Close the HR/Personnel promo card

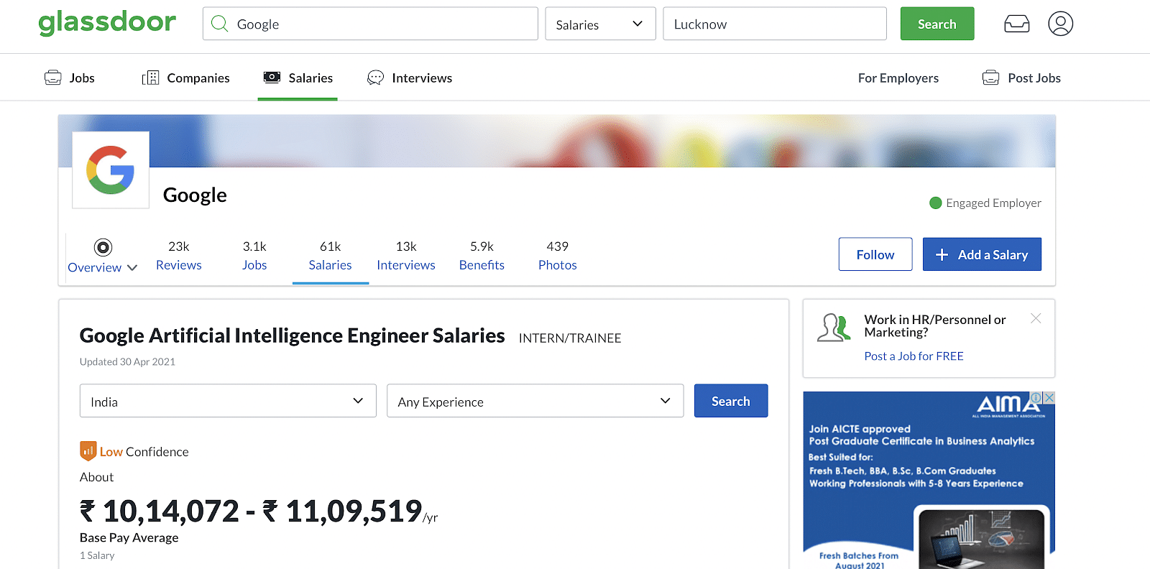point(1036,318)
